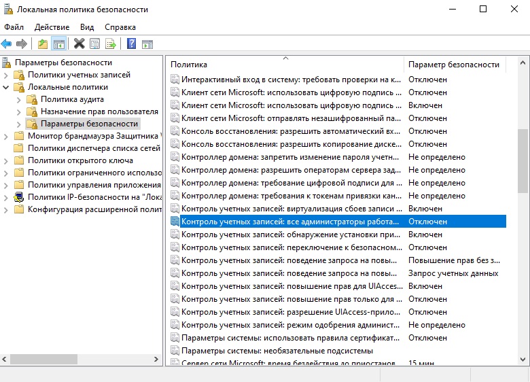530x382 pixels.
Task: Toggle the console tree pane icon
Action: point(59,44)
